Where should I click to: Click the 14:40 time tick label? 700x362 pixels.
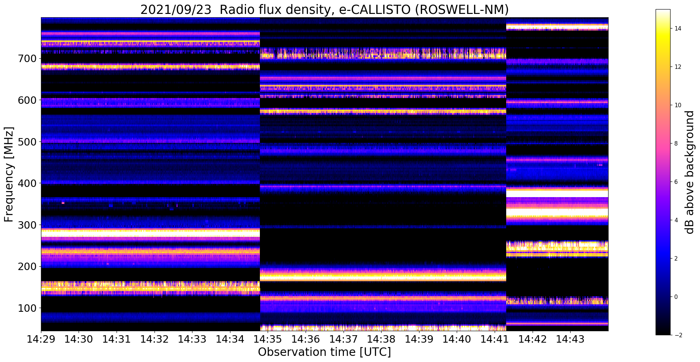click(457, 339)
